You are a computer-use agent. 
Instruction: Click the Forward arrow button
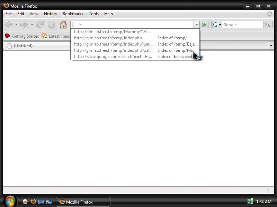point(24,24)
